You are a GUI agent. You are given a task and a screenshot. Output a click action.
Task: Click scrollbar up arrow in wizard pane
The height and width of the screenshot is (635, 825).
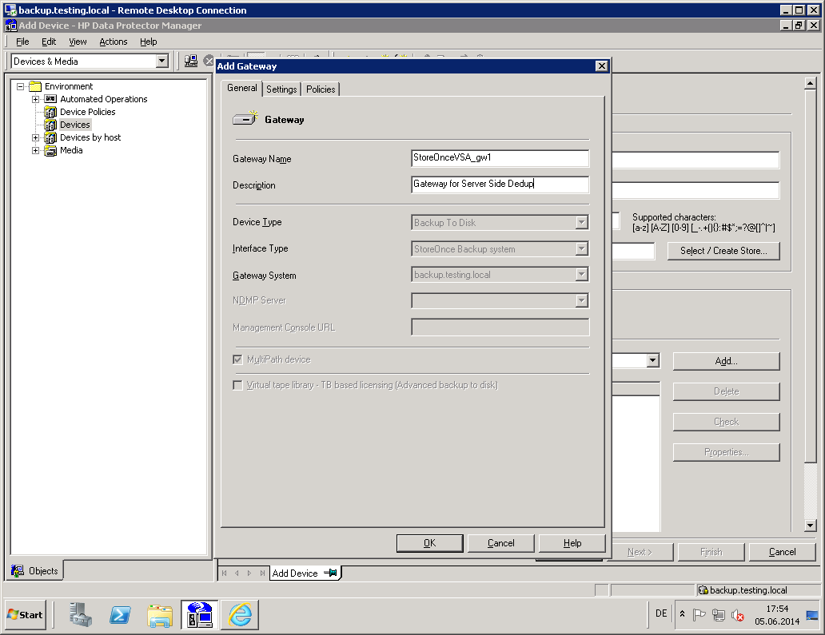(x=811, y=83)
